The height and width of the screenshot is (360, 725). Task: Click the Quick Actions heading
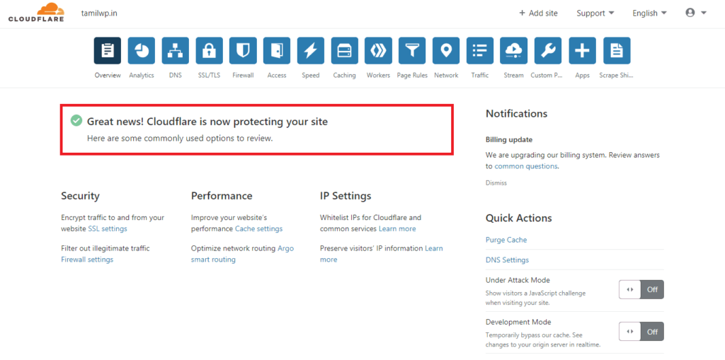click(519, 218)
